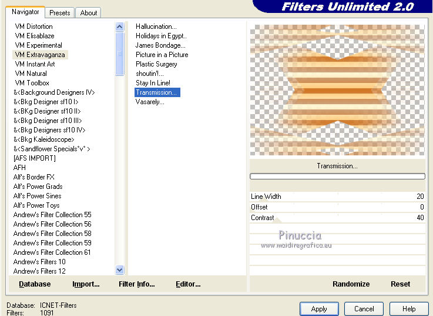Screen dimensions: 433x316
Task: Select &<Bkg Designer sf10 III> category
Action: (x=48, y=121)
